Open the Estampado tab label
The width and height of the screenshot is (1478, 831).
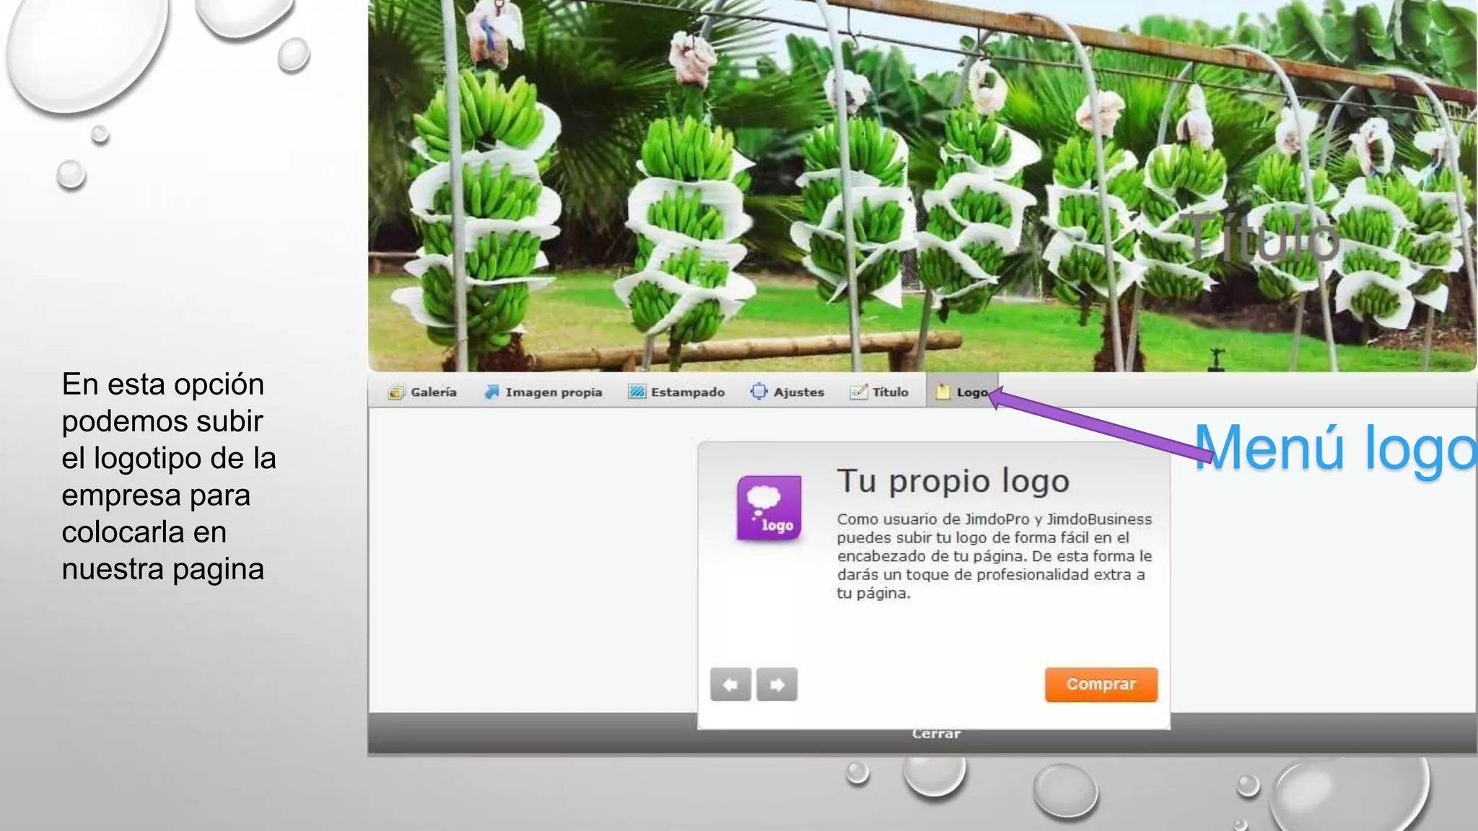pos(688,392)
